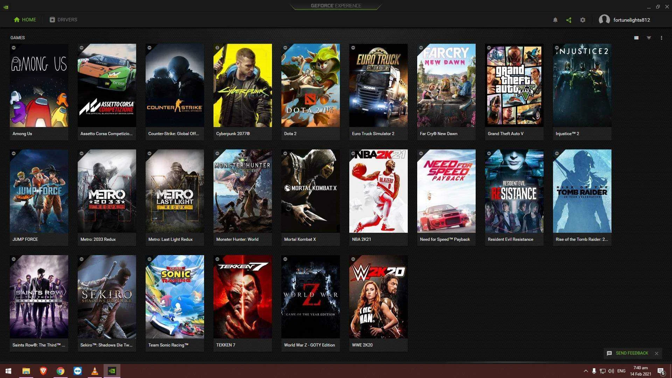Select the Mortal Kombat X cover
This screenshot has height=378, width=672.
click(310, 191)
